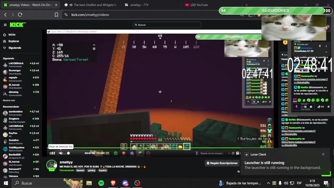Focus the Kick Buscar search field
The width and height of the screenshot is (334, 188).
click(x=167, y=25)
